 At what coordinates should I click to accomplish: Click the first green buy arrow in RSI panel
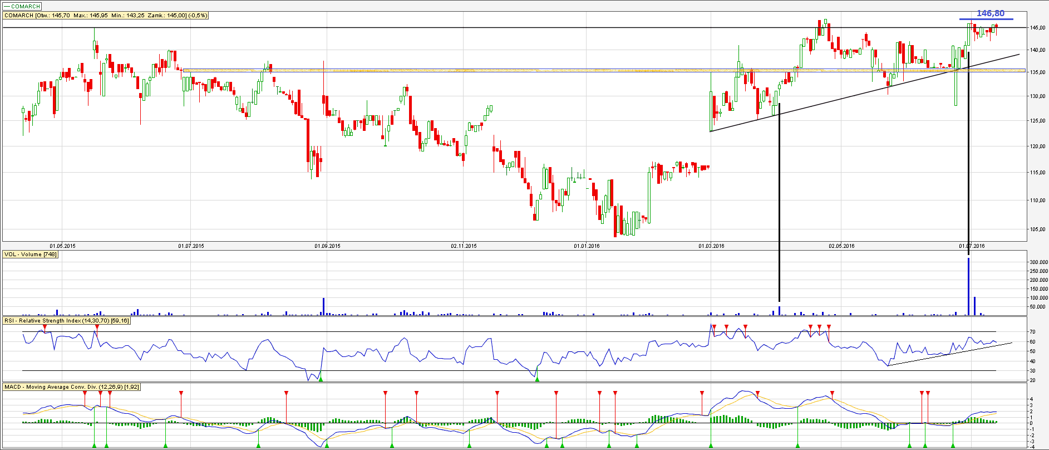click(321, 379)
